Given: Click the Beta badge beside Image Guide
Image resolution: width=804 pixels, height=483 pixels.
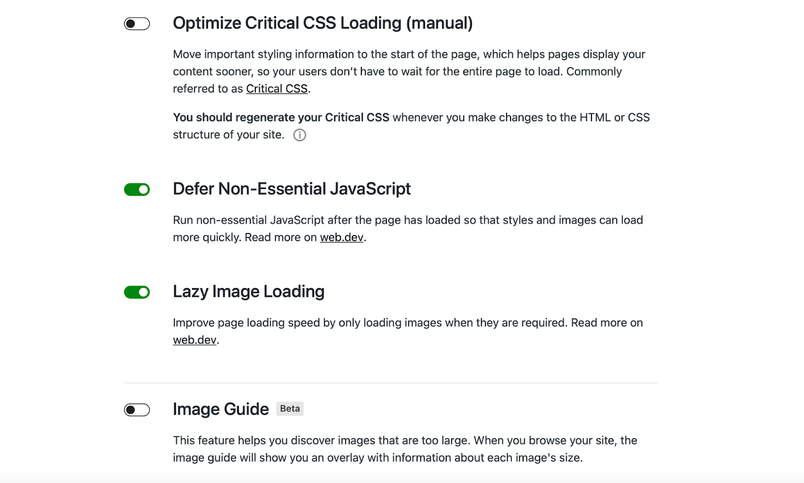Looking at the screenshot, I should point(290,409).
